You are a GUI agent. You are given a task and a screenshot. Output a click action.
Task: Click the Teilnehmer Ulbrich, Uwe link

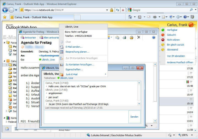click(67, 78)
